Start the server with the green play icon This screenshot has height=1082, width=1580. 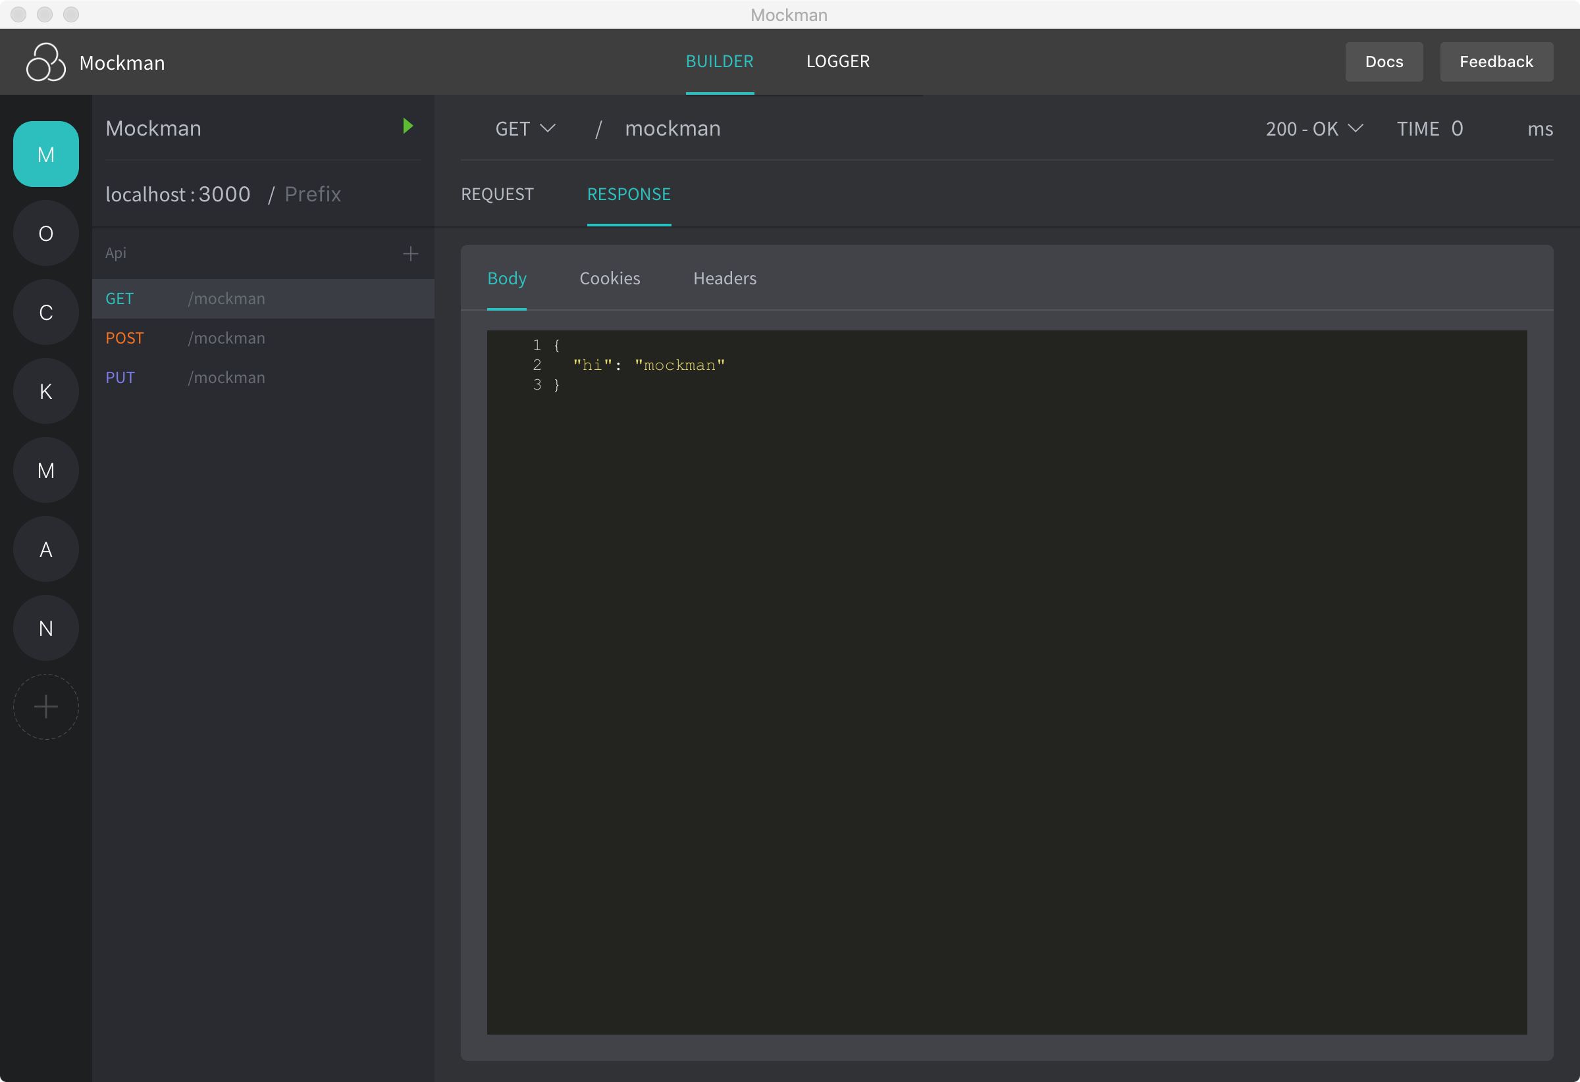click(x=408, y=126)
